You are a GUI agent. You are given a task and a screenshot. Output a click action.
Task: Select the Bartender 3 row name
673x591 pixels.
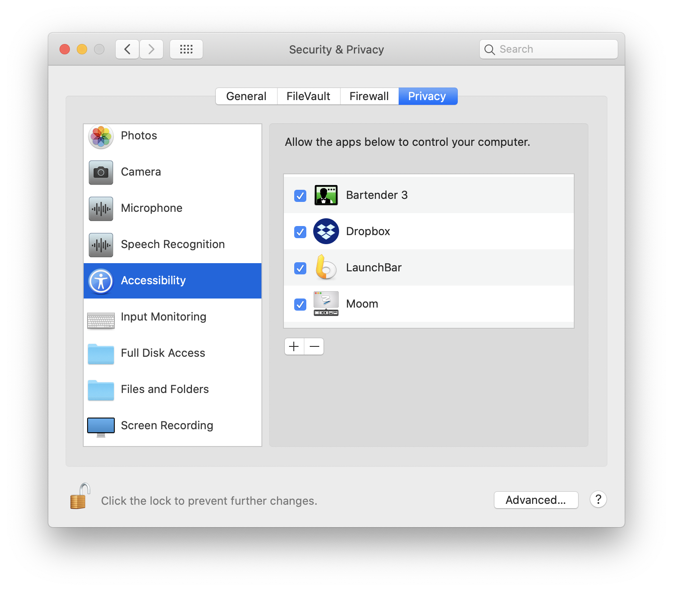tap(377, 195)
